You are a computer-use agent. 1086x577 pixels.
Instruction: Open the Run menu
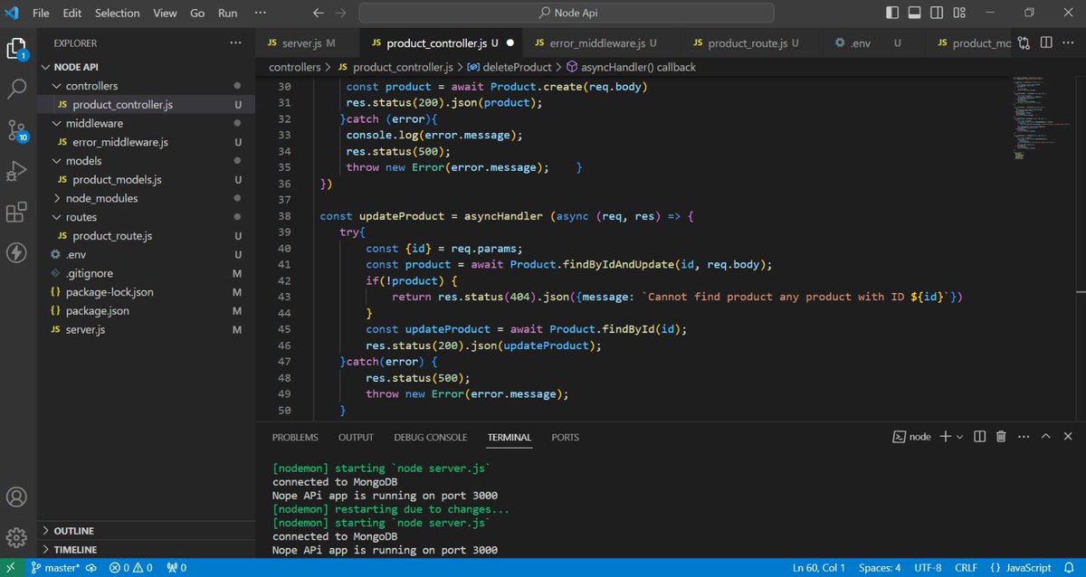click(x=228, y=13)
